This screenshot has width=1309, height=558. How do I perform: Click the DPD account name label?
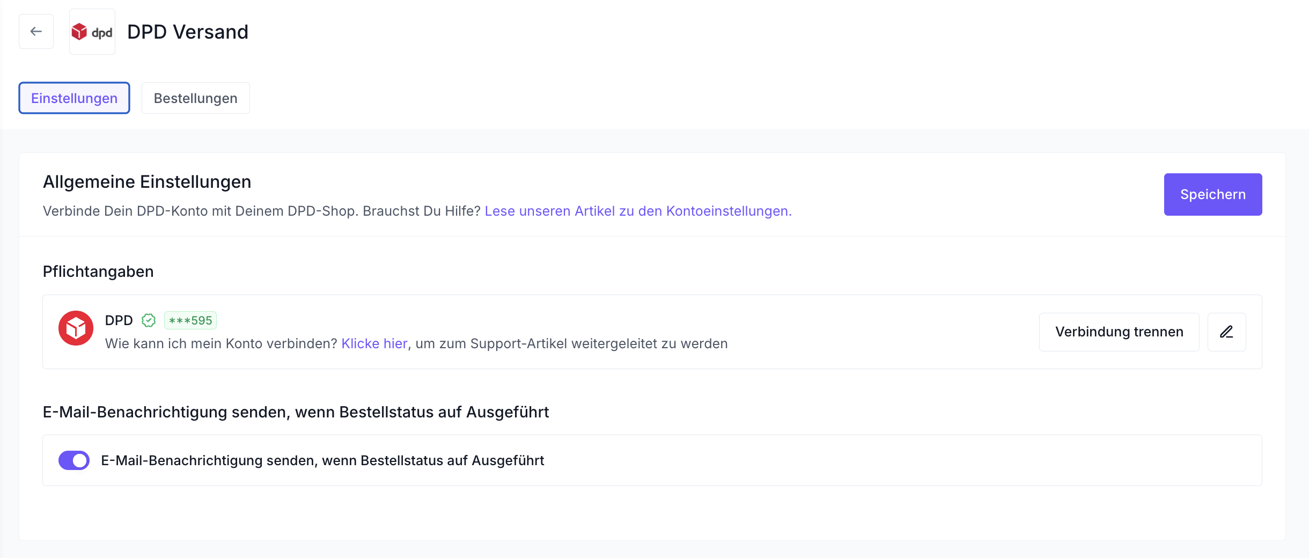coord(119,320)
